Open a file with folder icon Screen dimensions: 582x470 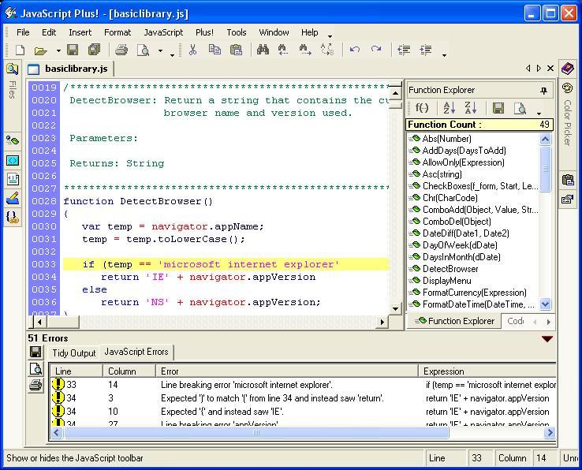(x=40, y=50)
